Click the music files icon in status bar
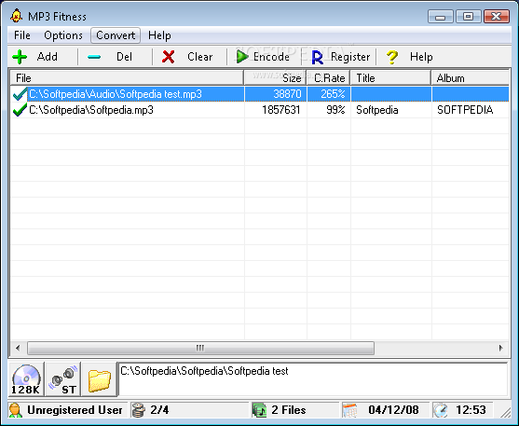The image size is (519, 426). 259,410
